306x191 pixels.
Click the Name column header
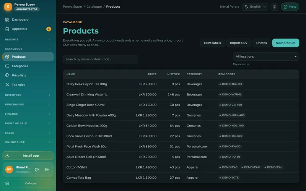pyautogui.click(x=71, y=74)
